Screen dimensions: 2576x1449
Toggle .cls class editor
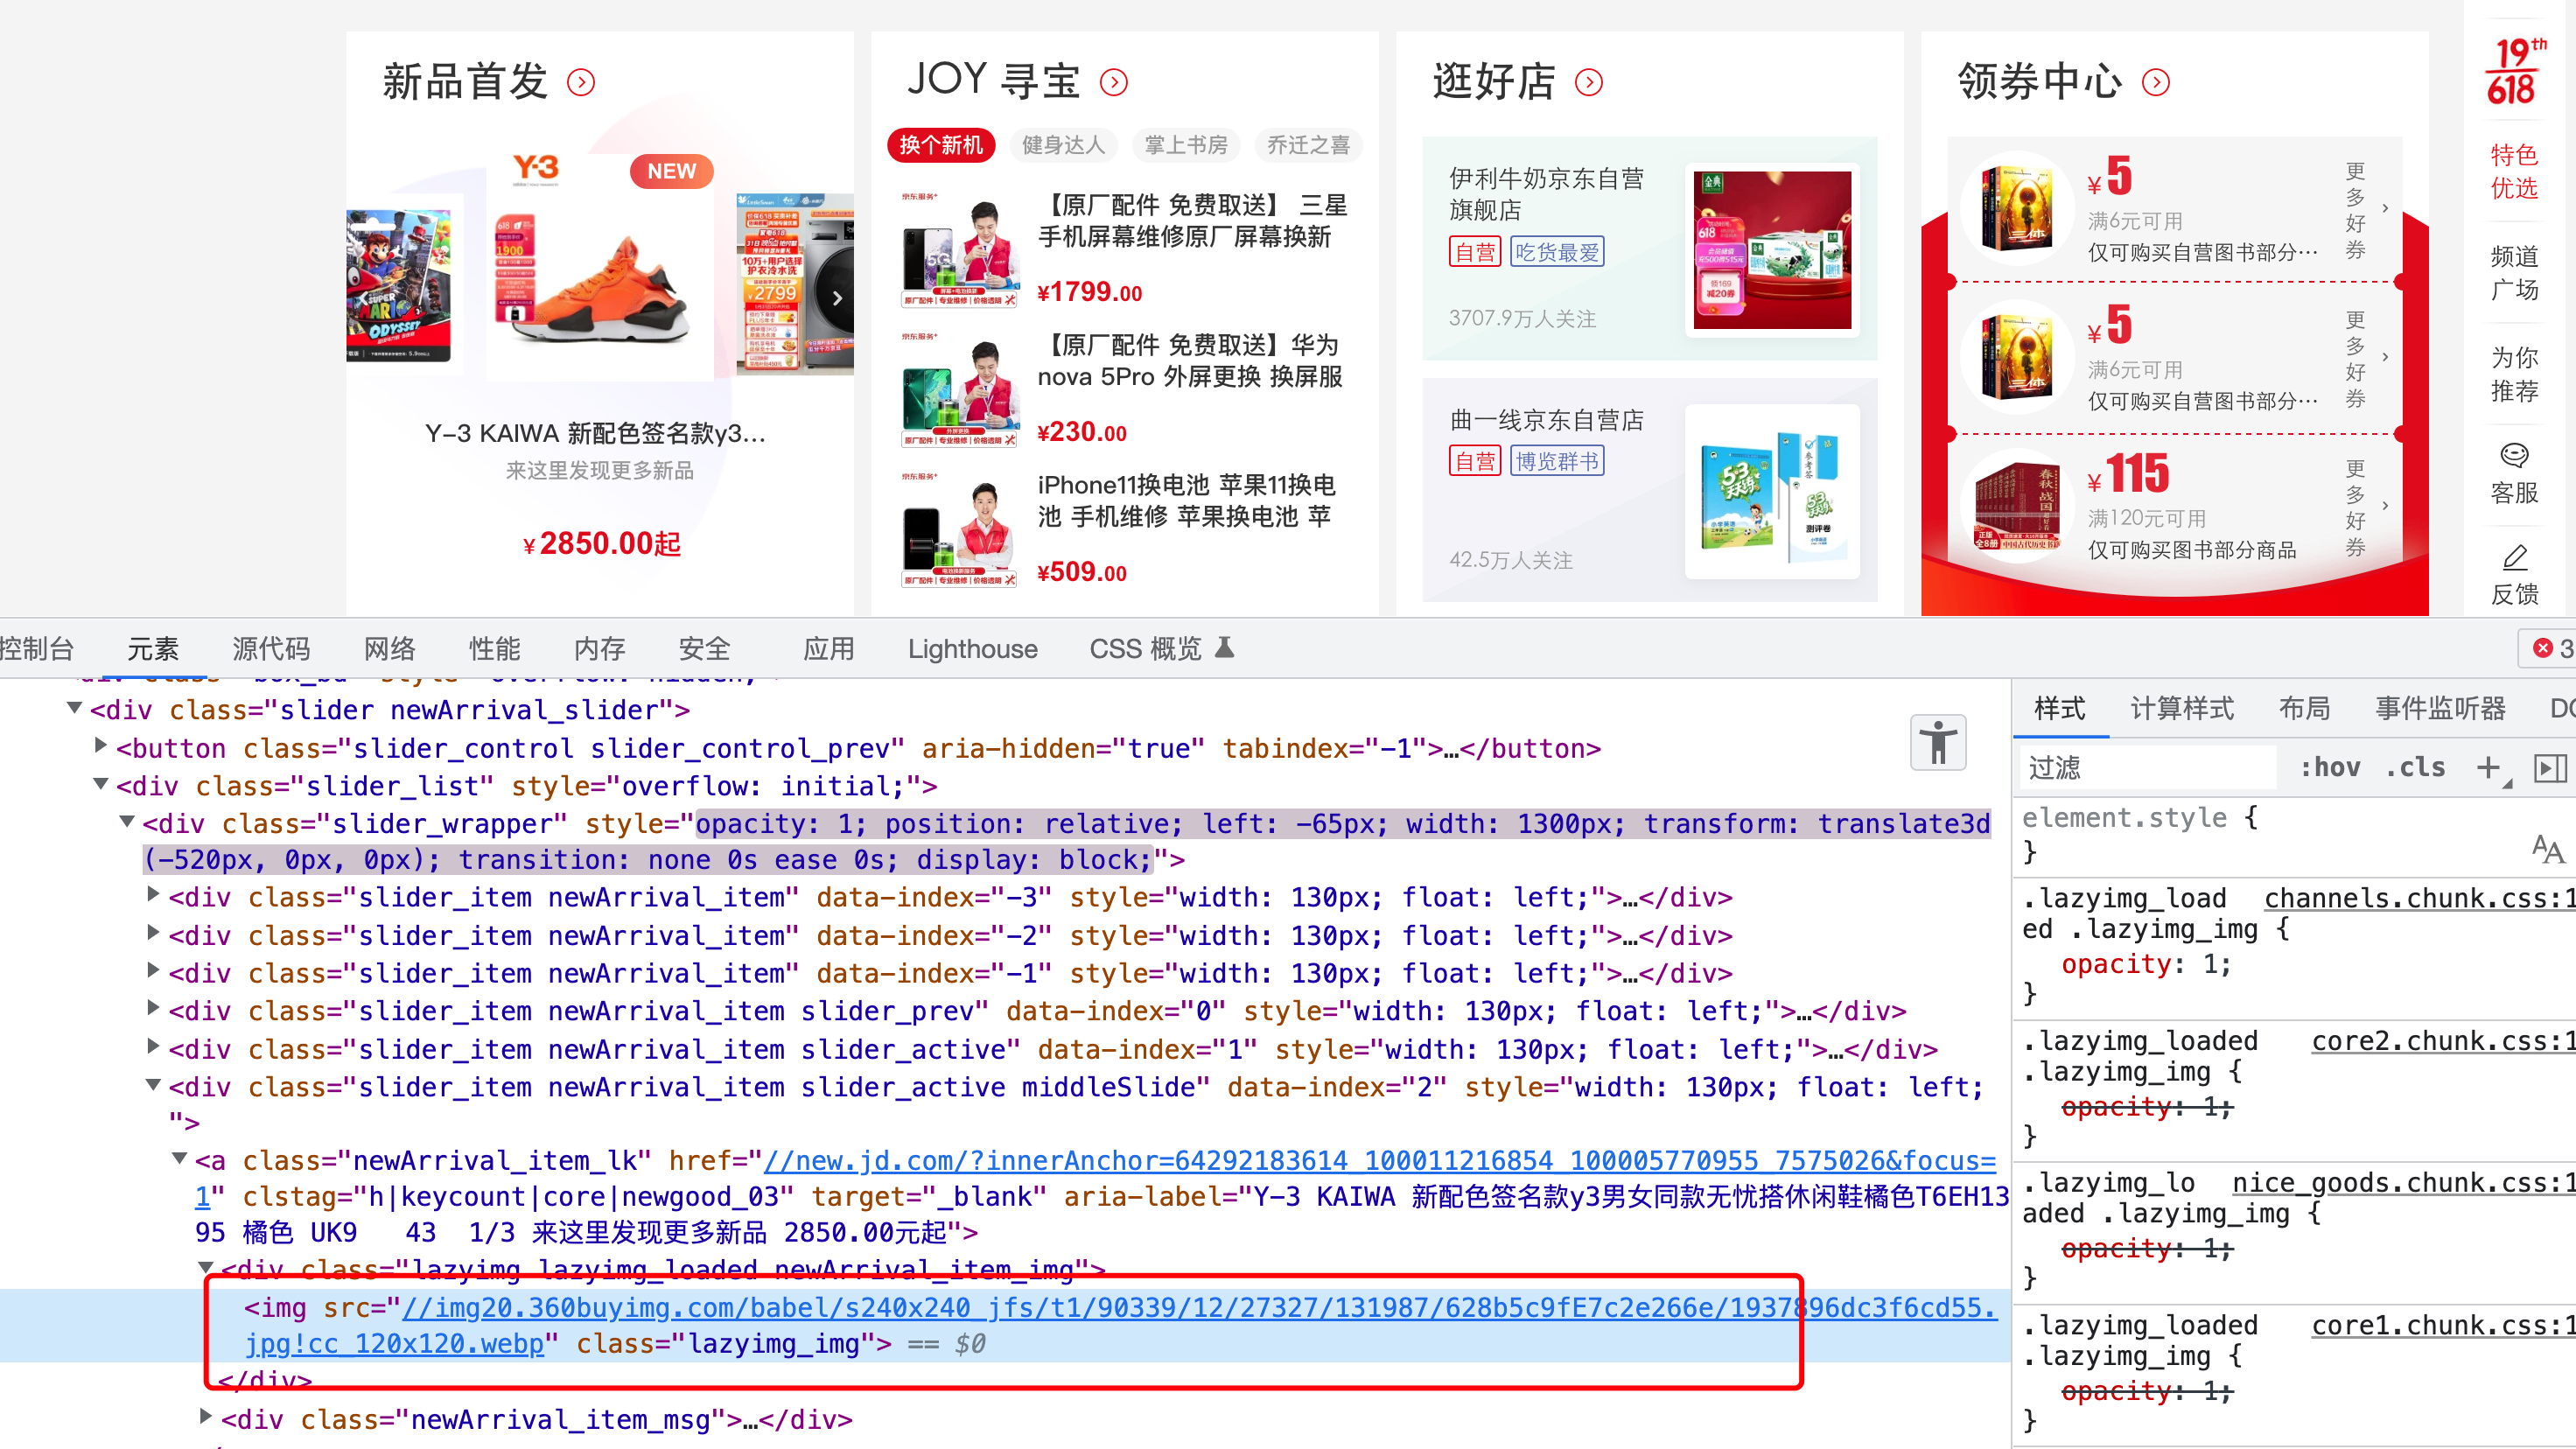click(2415, 767)
